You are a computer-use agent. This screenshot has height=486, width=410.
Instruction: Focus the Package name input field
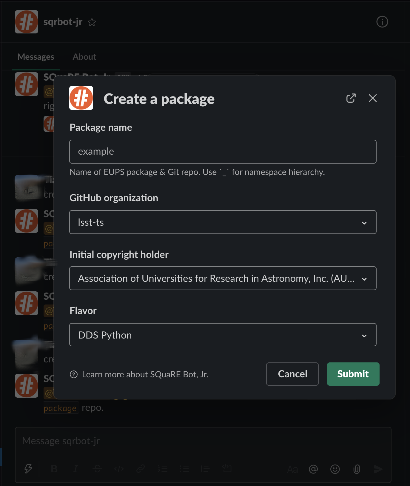223,152
